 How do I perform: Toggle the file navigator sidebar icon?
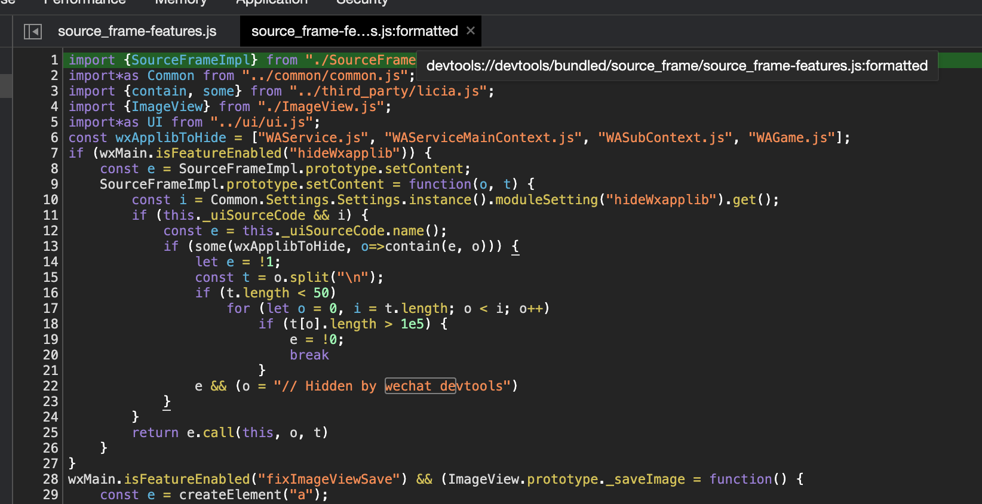(33, 31)
